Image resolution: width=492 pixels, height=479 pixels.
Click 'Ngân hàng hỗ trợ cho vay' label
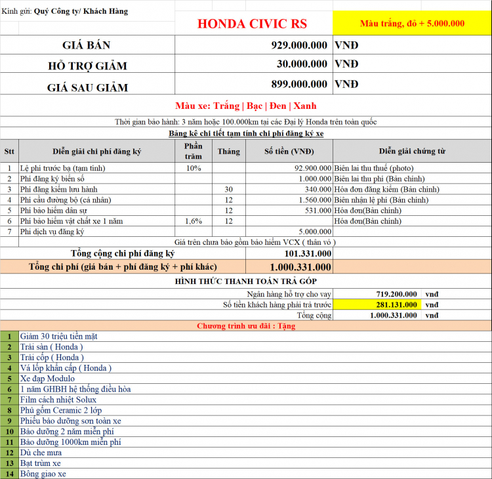coord(289,294)
